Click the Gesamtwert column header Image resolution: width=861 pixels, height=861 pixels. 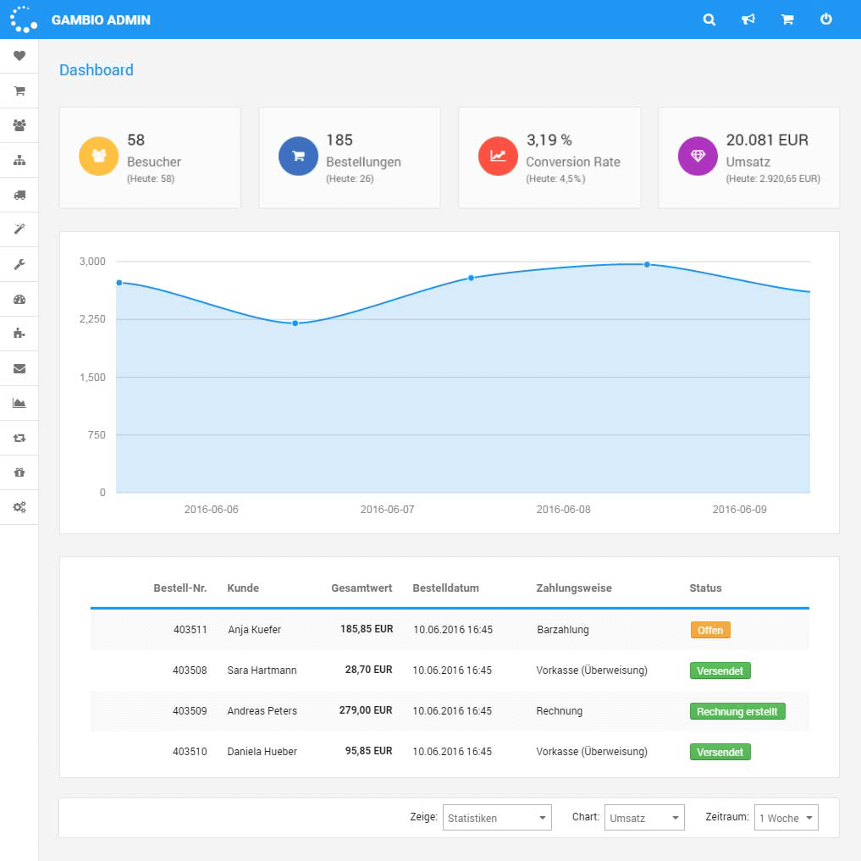362,588
